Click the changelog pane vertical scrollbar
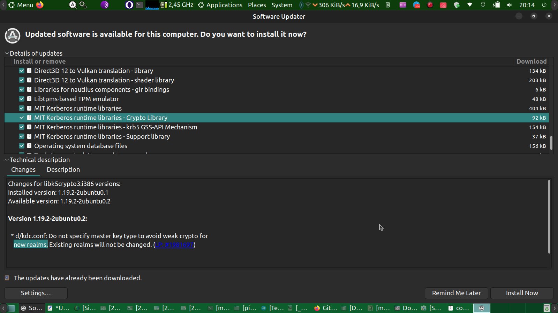Screen dimensions: 558x313 click(x=549, y=217)
